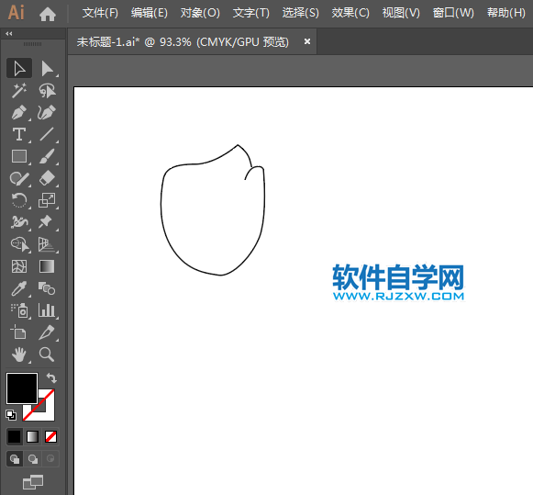
Task: Enable Draw Normal mode
Action: coord(15,459)
